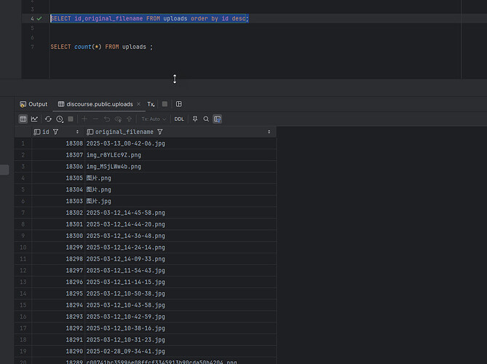Select cell with id 18308
The width and height of the screenshot is (487, 364).
(x=58, y=143)
